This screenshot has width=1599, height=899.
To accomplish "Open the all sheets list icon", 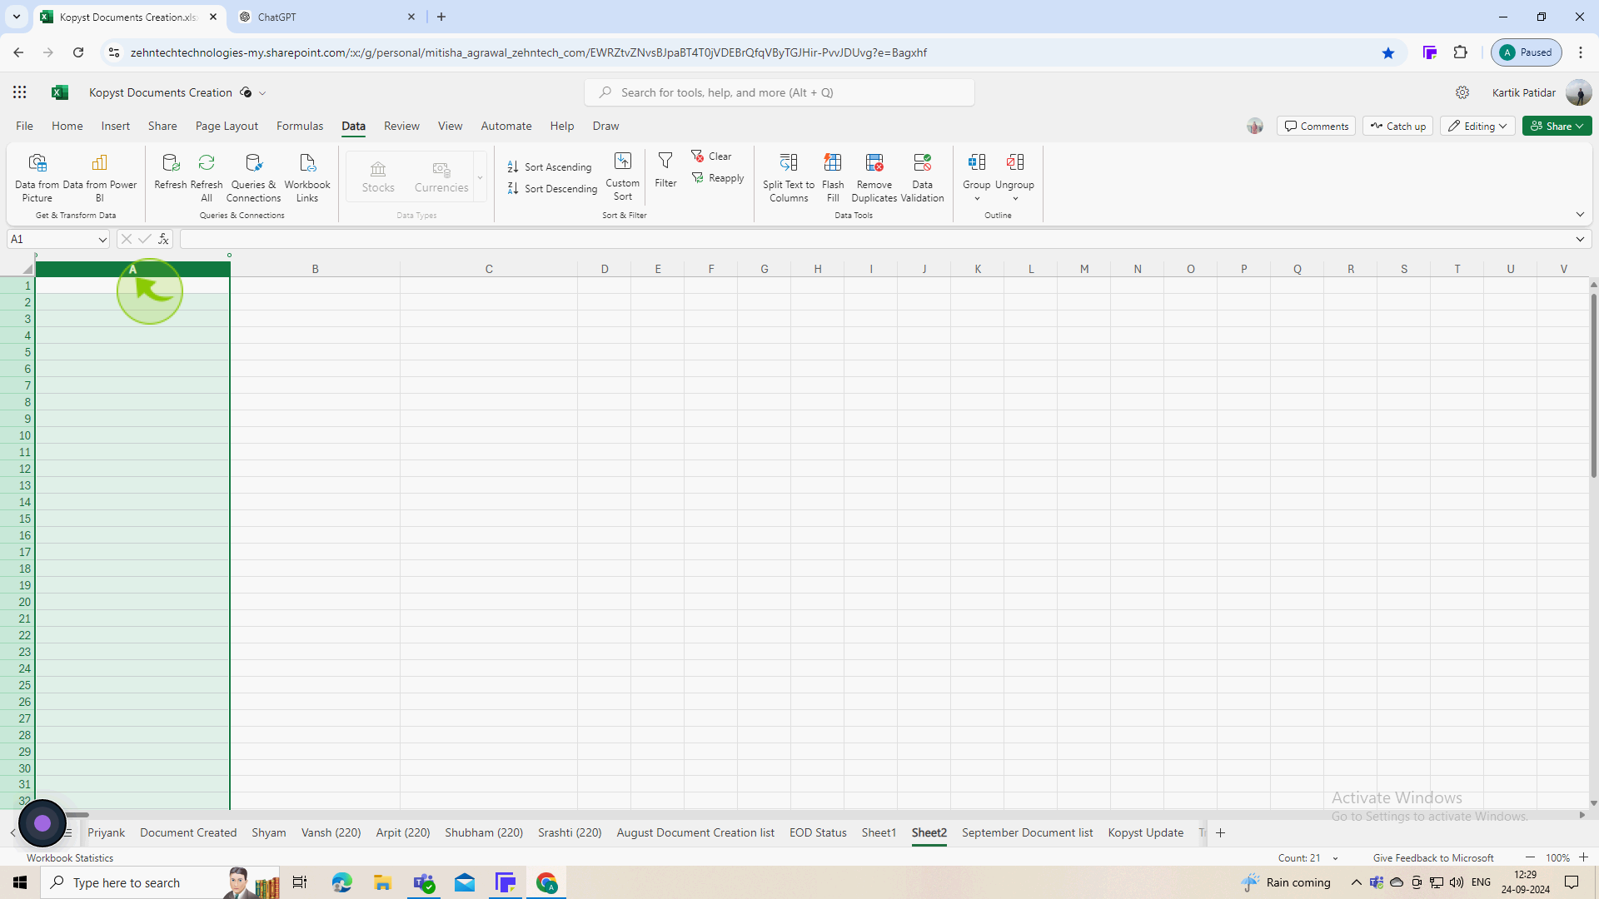I will click(x=69, y=833).
